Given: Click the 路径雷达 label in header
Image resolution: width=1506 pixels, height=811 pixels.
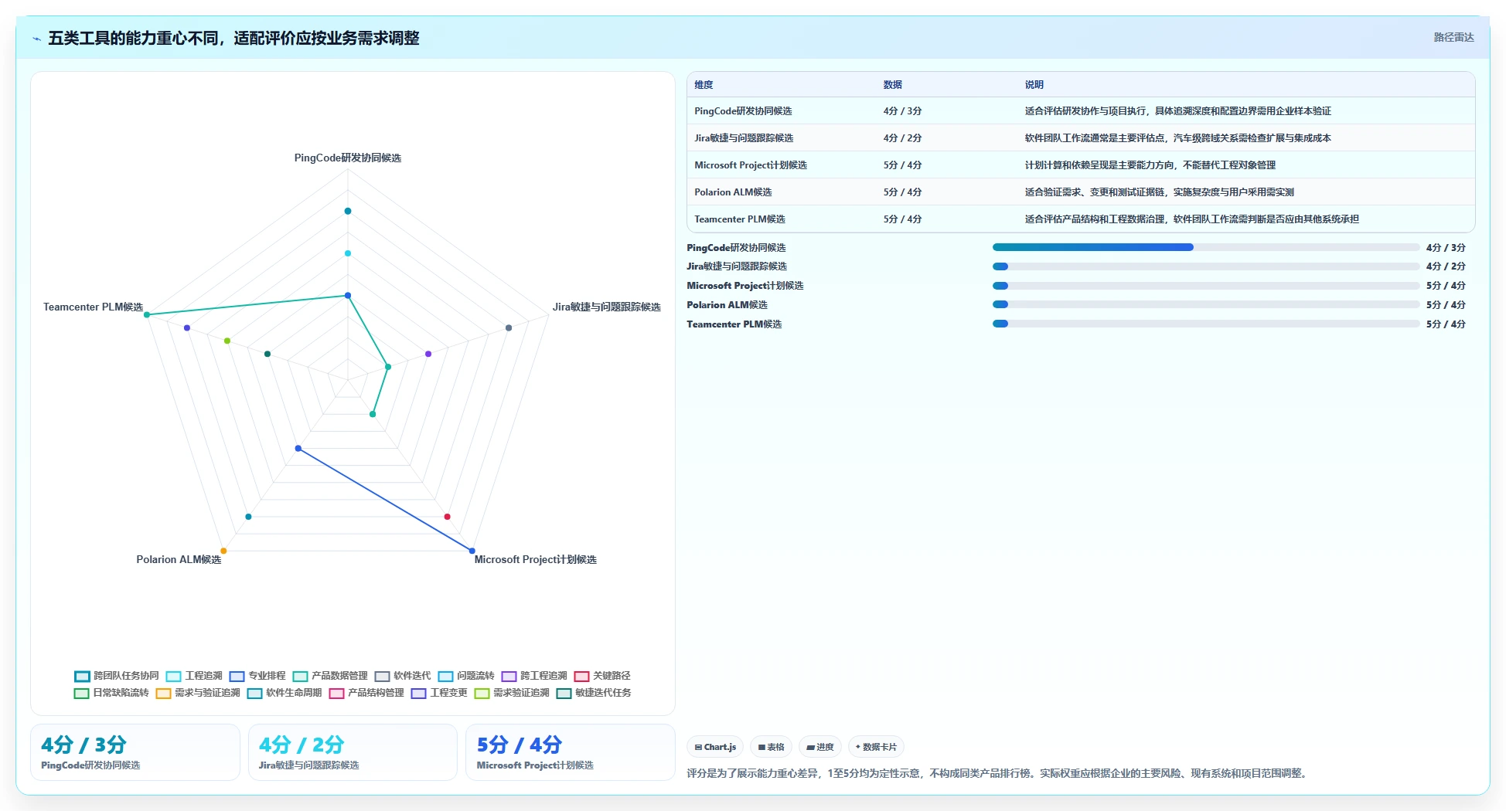Looking at the screenshot, I should click(x=1453, y=37).
